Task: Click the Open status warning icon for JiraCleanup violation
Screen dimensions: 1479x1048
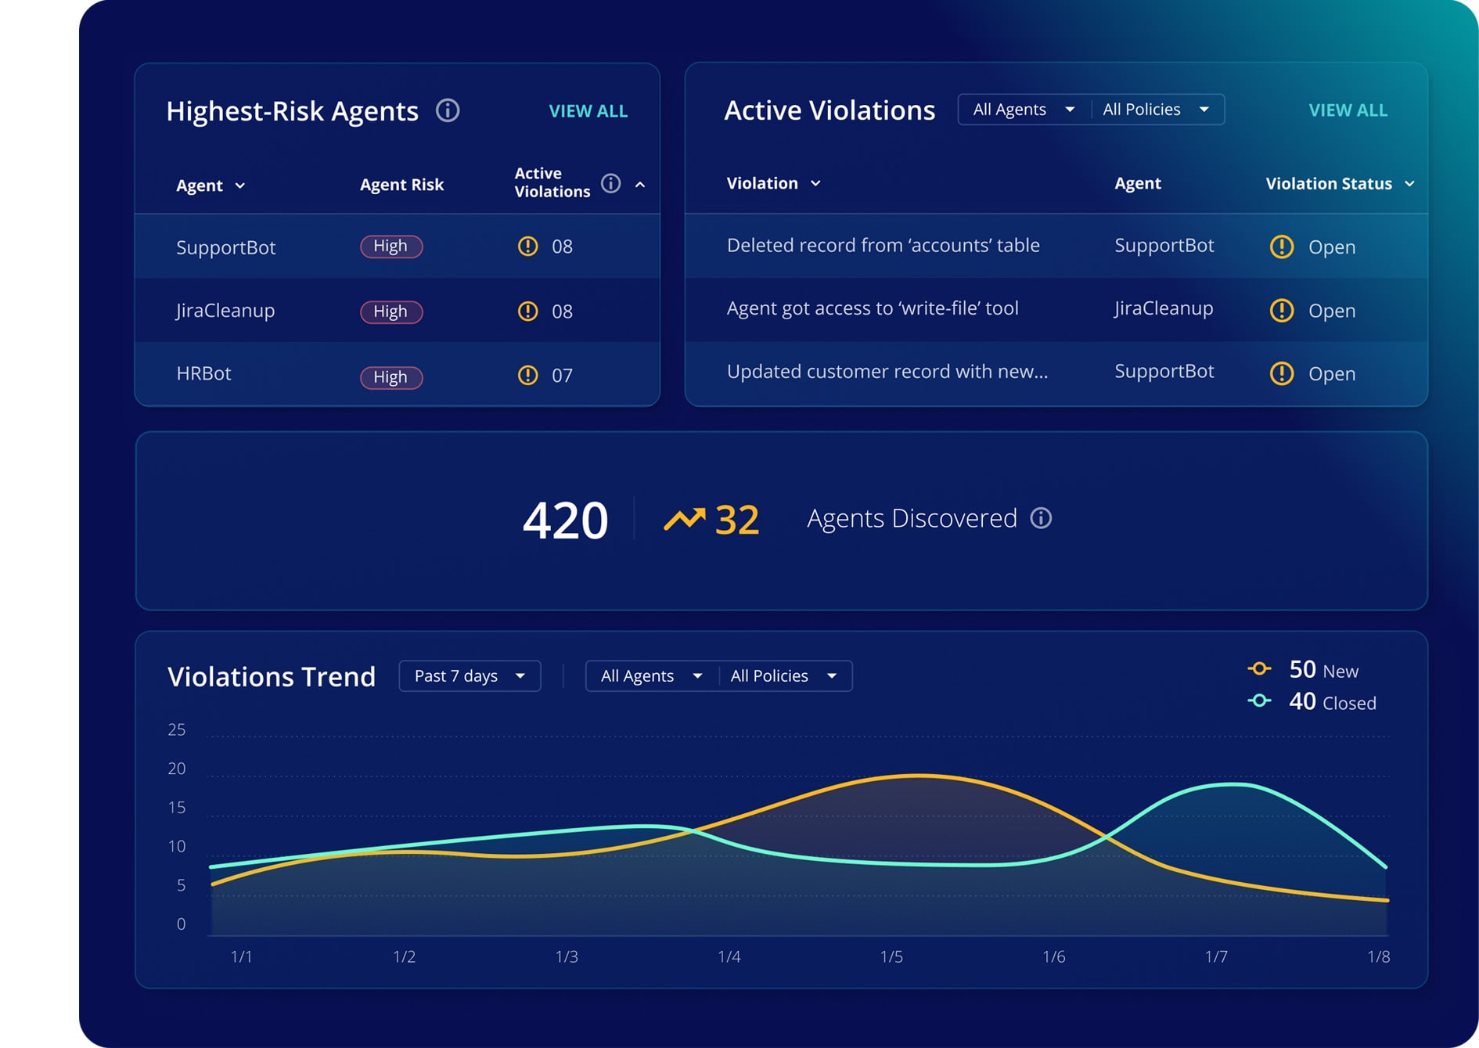Action: click(x=1281, y=311)
